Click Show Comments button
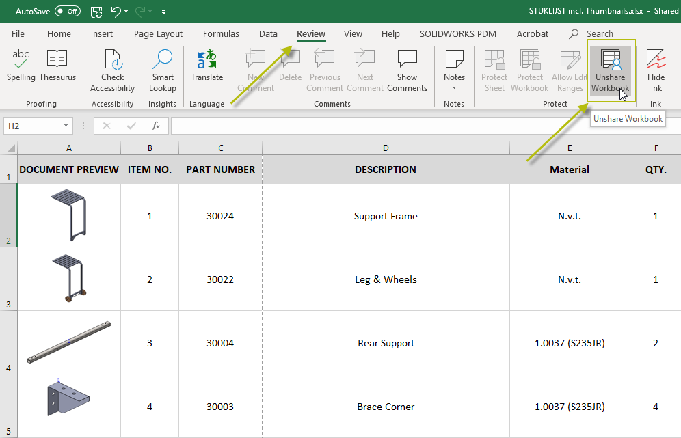The width and height of the screenshot is (681, 438). point(407,71)
